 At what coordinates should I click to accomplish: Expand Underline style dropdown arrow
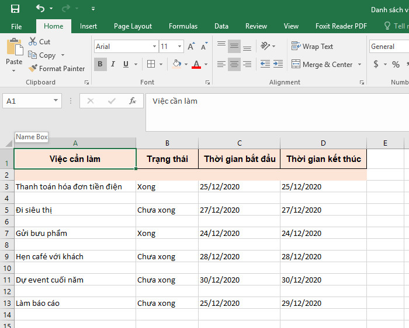(x=136, y=64)
